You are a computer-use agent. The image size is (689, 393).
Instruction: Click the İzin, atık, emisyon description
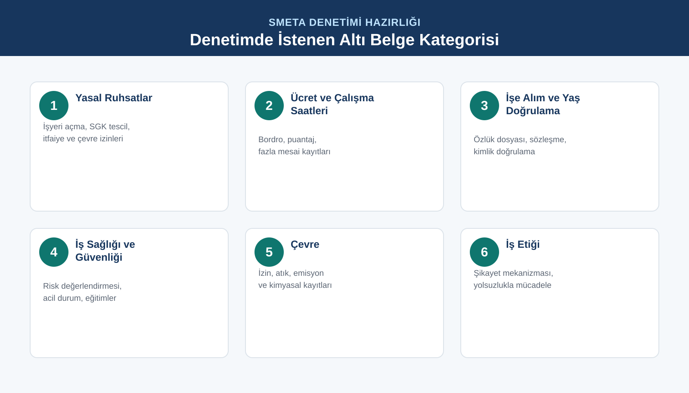point(295,279)
